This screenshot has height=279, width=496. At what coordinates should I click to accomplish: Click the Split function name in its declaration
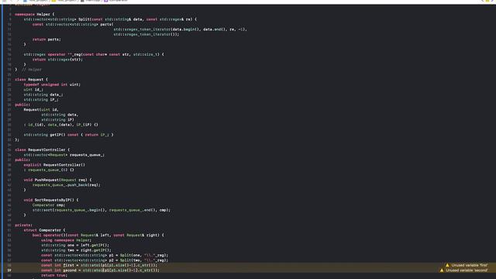(84, 19)
